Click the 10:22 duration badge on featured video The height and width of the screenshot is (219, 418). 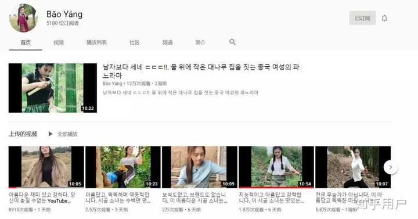[88, 108]
